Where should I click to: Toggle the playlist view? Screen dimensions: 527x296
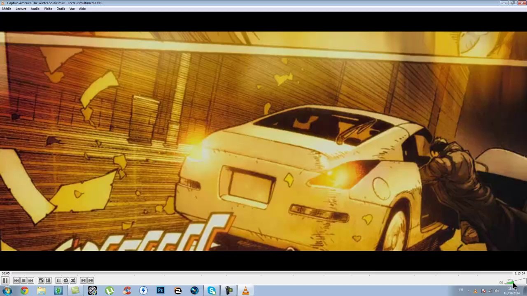58,280
